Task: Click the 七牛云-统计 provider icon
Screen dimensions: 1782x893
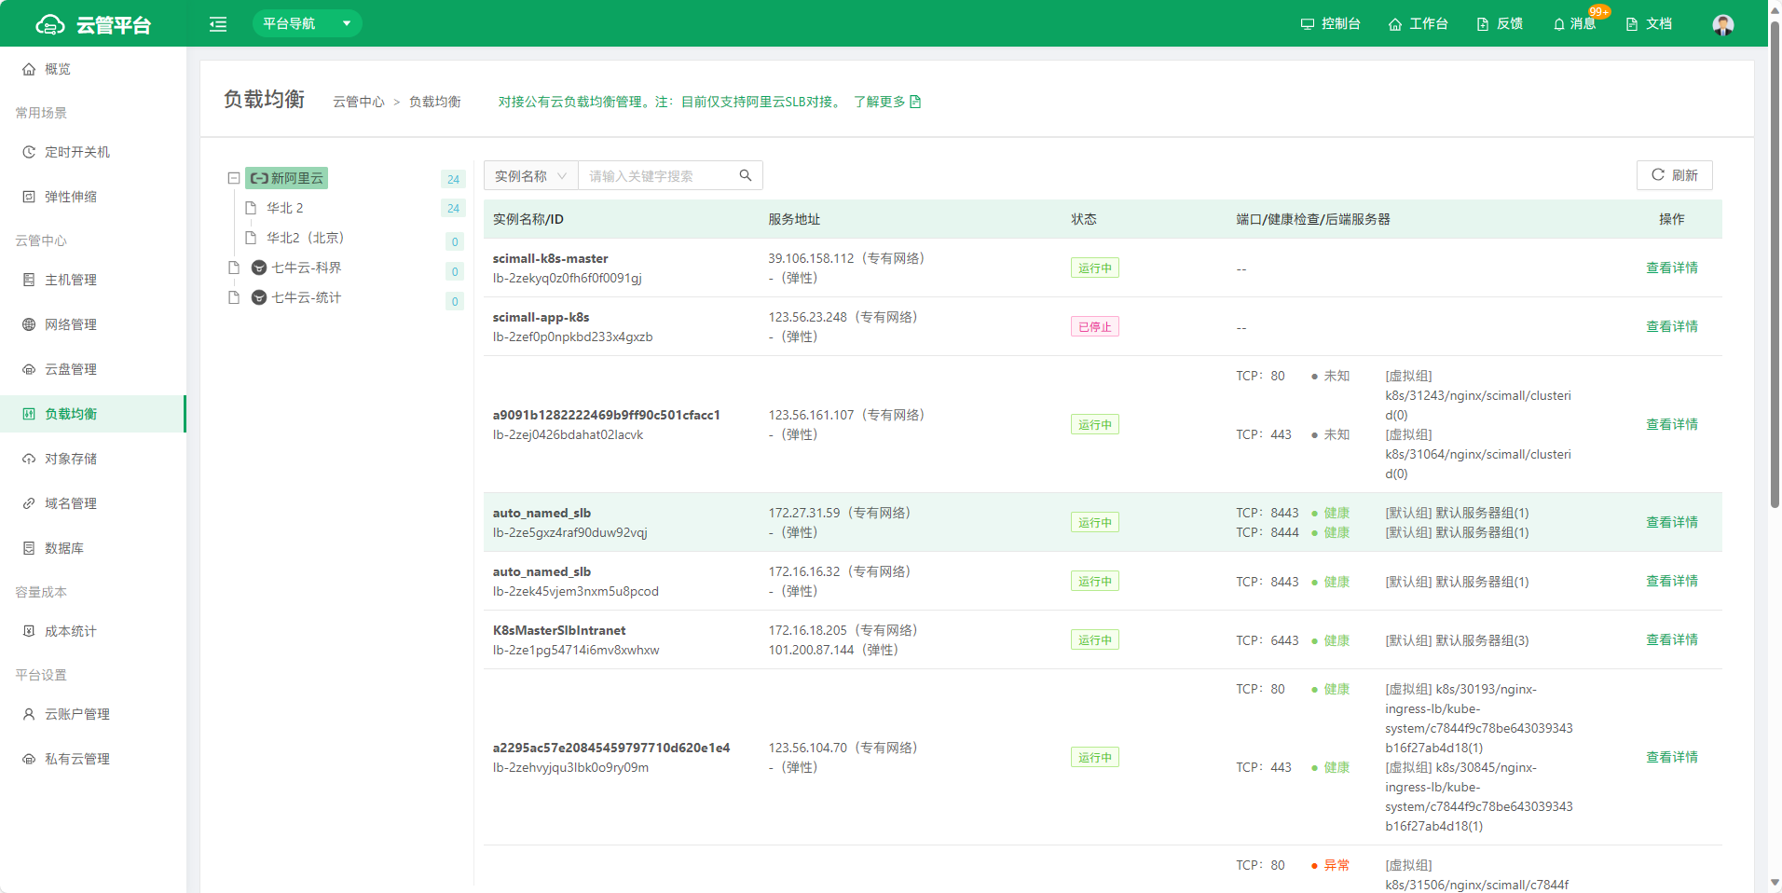Action: click(x=259, y=297)
